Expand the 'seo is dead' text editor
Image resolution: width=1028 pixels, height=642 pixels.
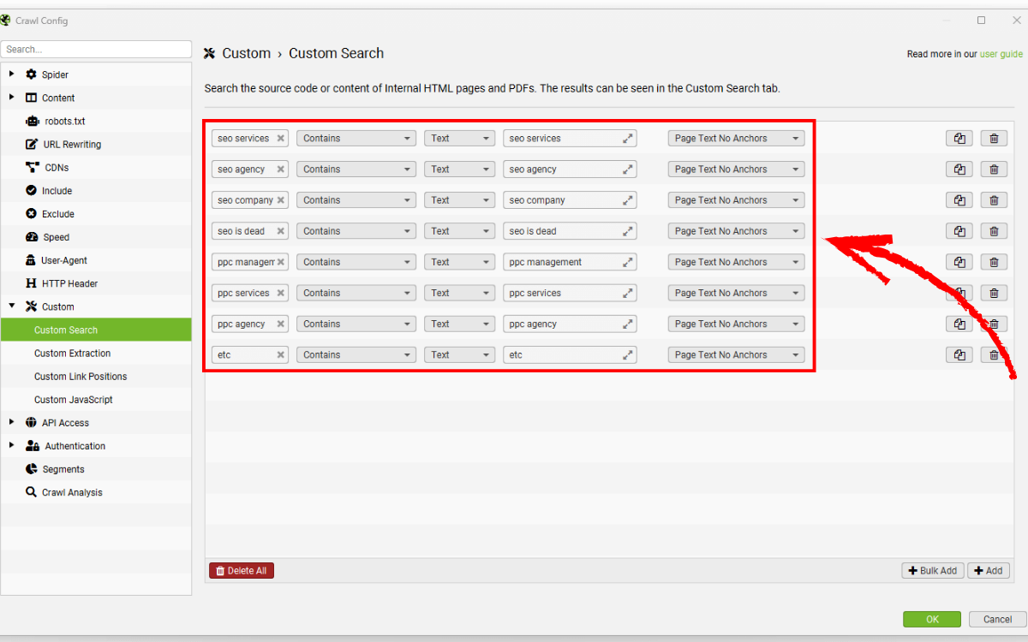tap(628, 231)
